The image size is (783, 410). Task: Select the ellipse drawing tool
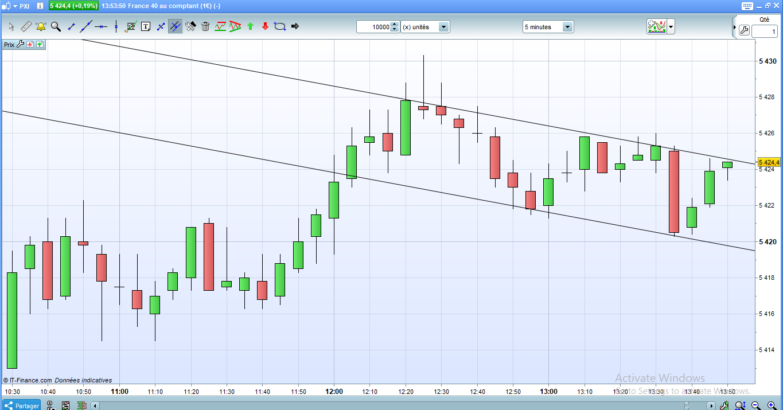point(280,26)
